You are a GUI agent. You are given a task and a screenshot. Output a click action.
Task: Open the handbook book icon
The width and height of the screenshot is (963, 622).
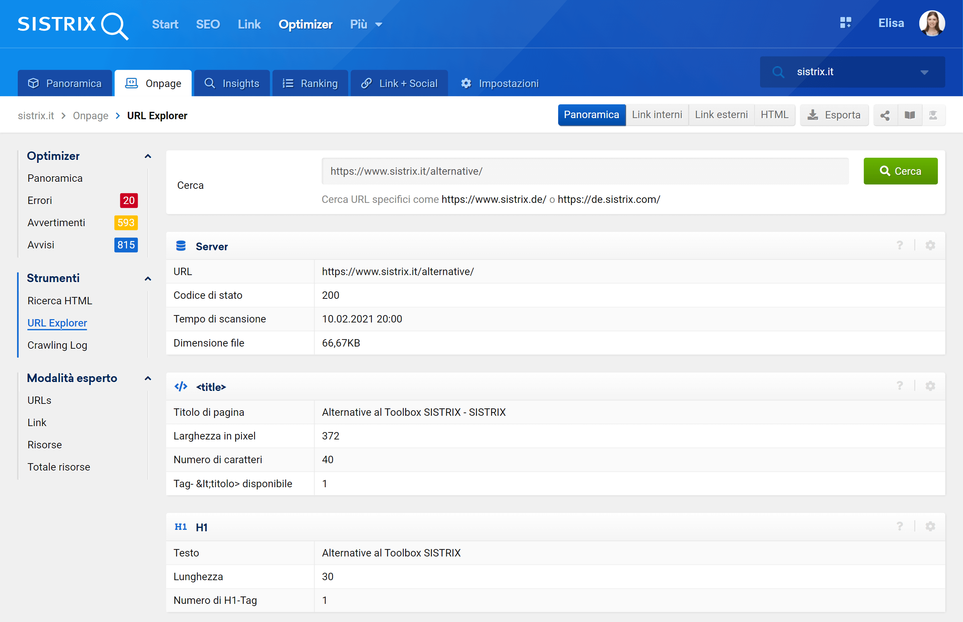click(x=910, y=116)
